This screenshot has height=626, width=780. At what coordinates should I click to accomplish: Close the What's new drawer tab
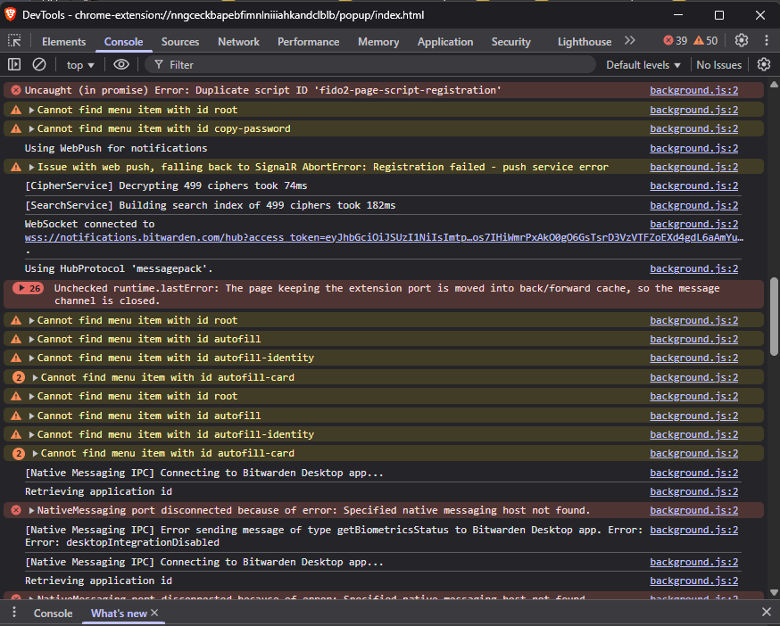(154, 614)
